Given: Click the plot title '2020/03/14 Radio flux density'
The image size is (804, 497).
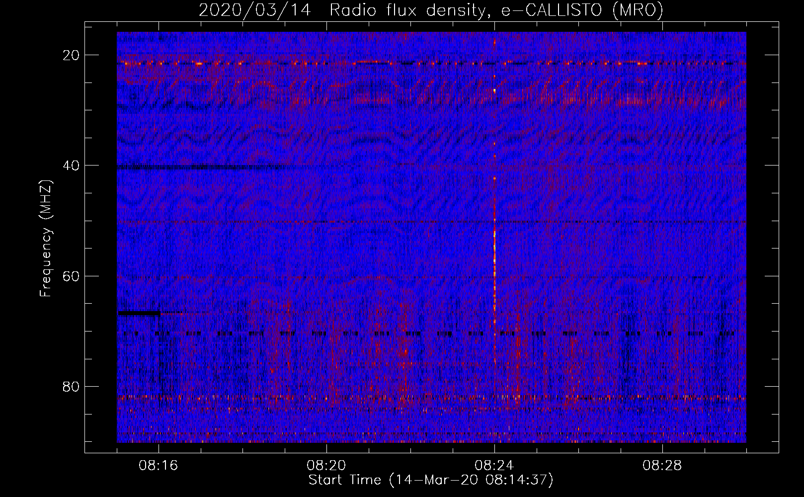Looking at the screenshot, I should tap(342, 10).
